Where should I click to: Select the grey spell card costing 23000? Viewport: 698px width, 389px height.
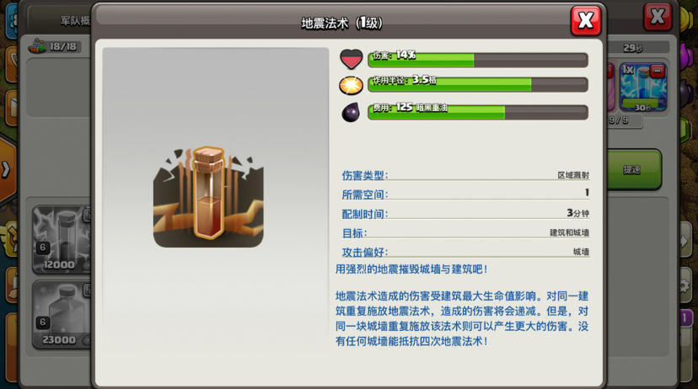coord(62,314)
